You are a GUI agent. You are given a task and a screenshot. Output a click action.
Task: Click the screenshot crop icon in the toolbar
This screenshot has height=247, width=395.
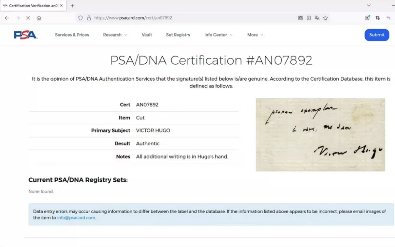coord(378,18)
